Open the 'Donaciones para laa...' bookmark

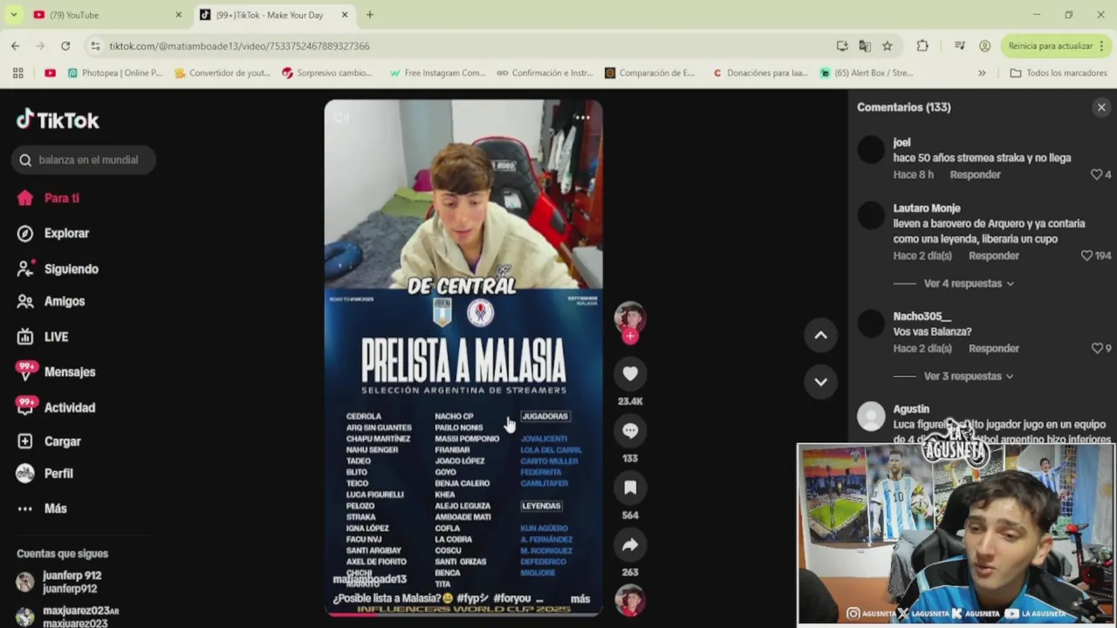coord(760,73)
